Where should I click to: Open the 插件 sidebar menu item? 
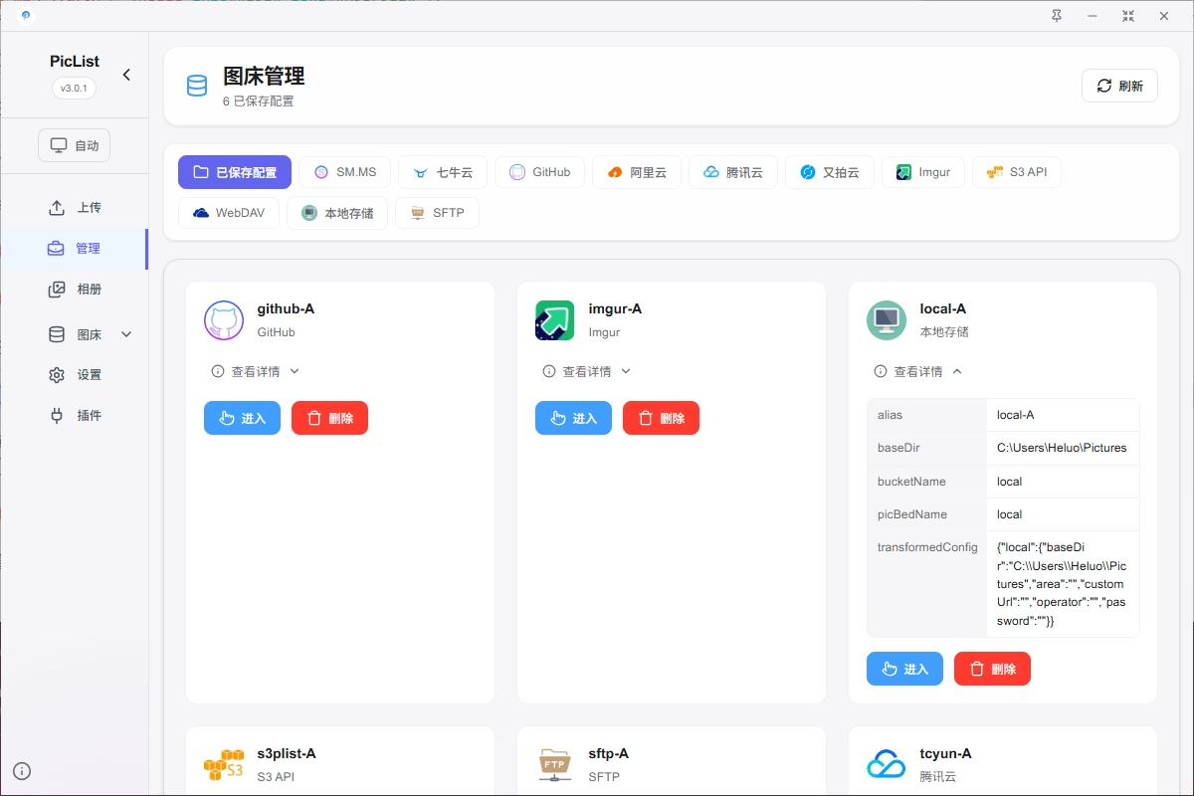click(75, 416)
